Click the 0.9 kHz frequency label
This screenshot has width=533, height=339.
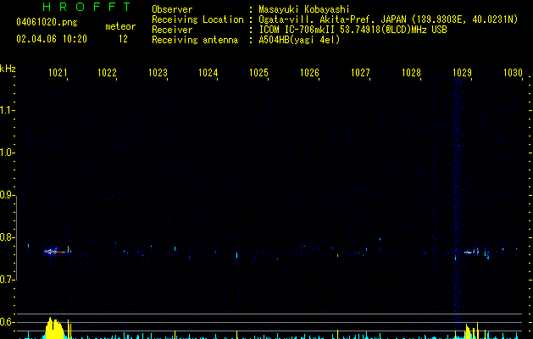coord(7,195)
